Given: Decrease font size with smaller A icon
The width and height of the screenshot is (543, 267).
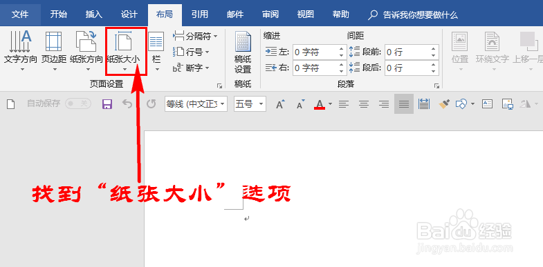Looking at the screenshot, I should pos(301,103).
